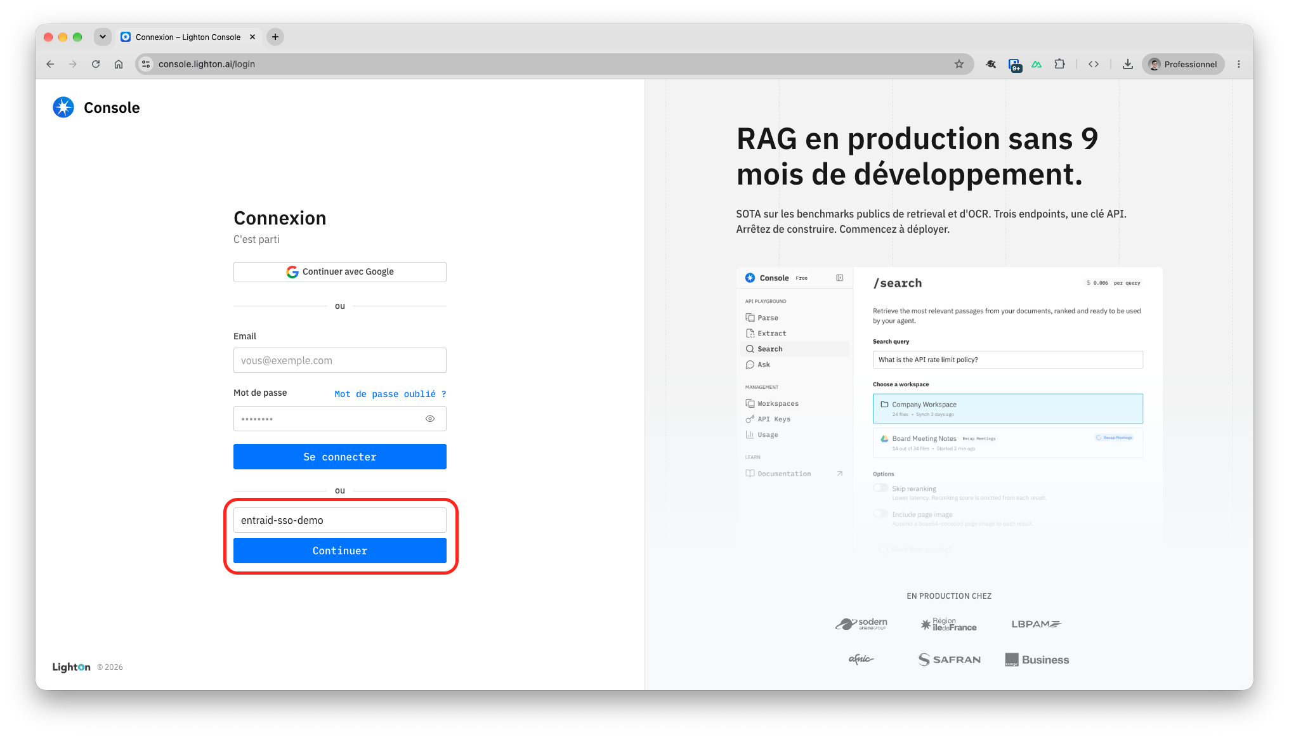Image resolution: width=1289 pixels, height=737 pixels.
Task: Open the browser three-dot menu
Action: [x=1239, y=64]
